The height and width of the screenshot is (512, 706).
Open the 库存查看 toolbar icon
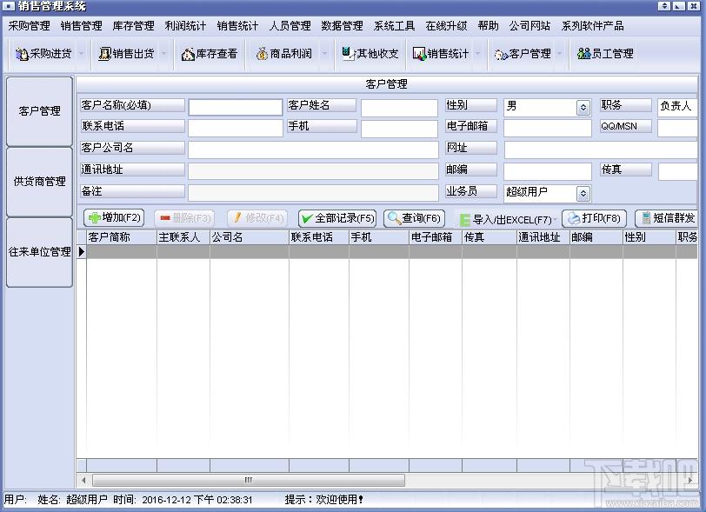pyautogui.click(x=210, y=54)
